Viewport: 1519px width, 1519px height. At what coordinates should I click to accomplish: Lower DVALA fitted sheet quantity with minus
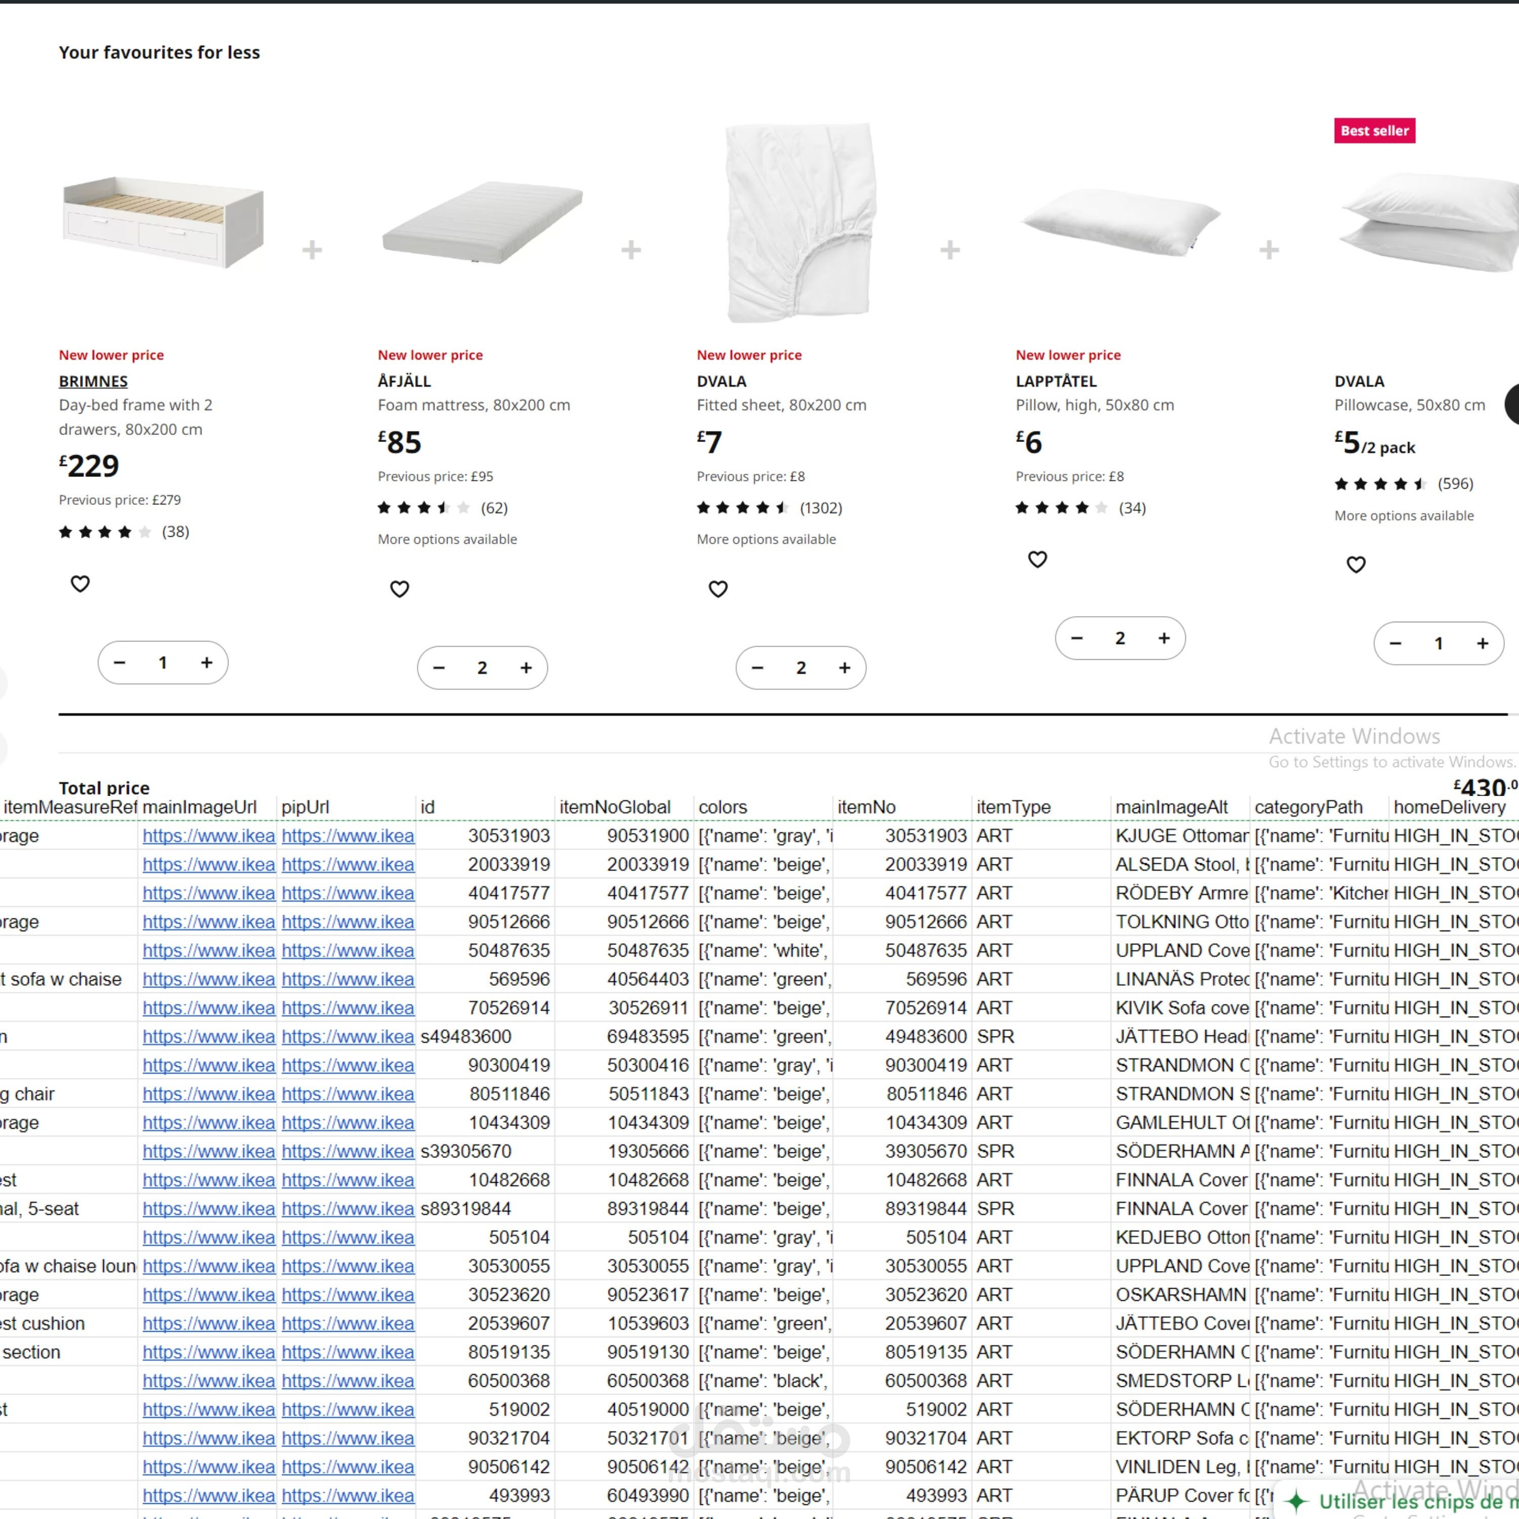[x=757, y=668]
